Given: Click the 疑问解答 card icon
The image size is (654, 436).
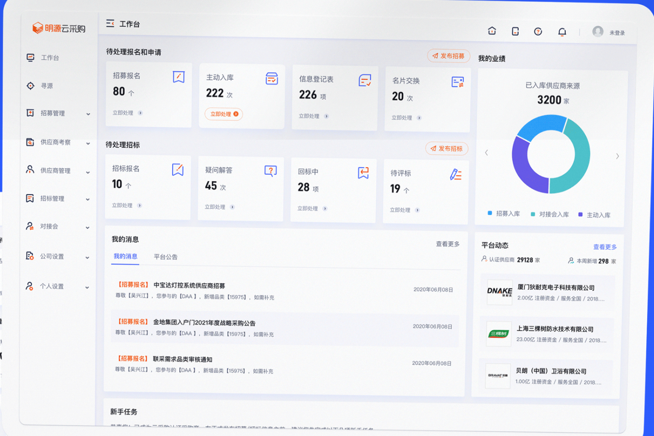Looking at the screenshot, I should coord(270,171).
